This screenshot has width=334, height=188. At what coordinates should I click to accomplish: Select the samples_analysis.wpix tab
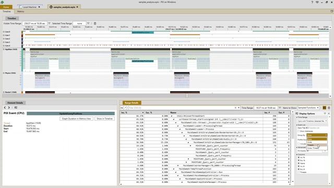coord(64,7)
